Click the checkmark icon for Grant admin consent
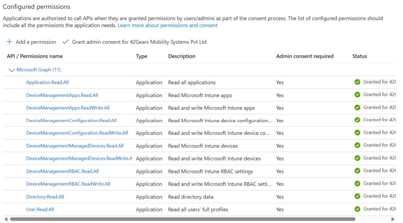The image size is (403, 223). pyautogui.click(x=65, y=42)
